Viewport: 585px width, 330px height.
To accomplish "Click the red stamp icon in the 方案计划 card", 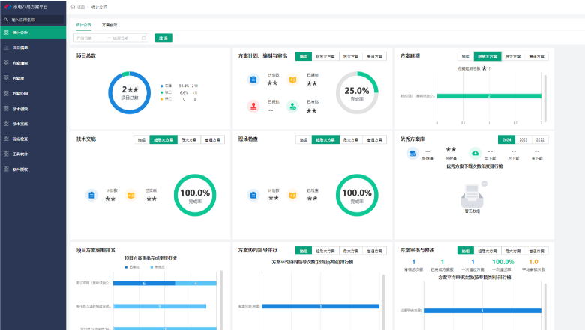I will [x=253, y=106].
